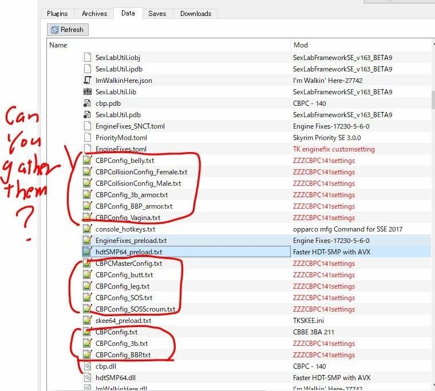Select the CBPConfig.txt file name

[116, 332]
